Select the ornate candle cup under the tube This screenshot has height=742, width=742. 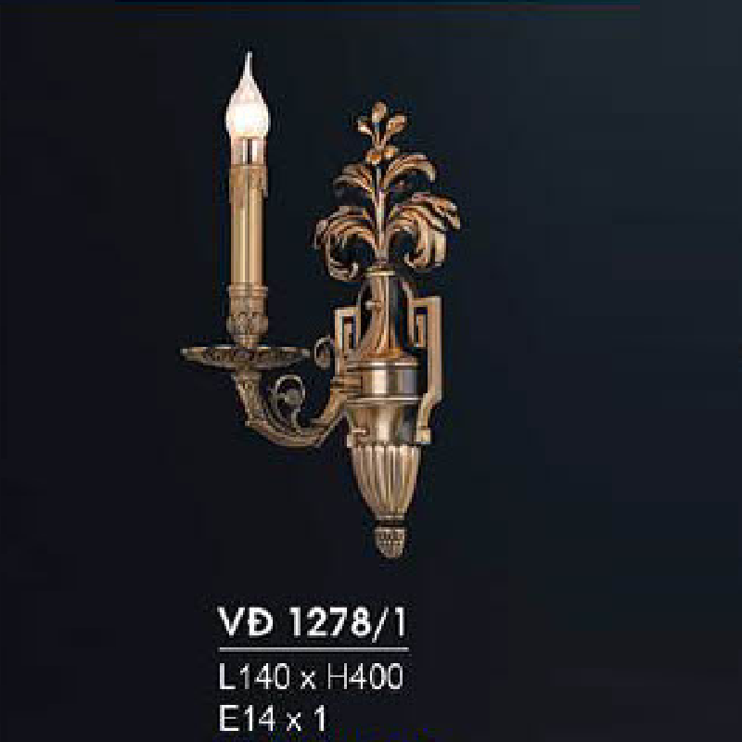247,314
